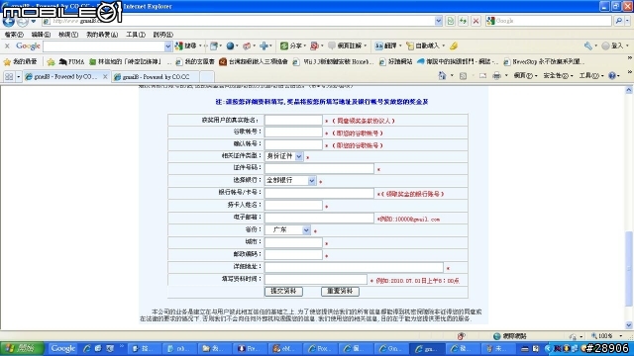The height and width of the screenshot is (356, 634).
Task: Click the ID number (证件号码) input field
Action: coord(319,168)
